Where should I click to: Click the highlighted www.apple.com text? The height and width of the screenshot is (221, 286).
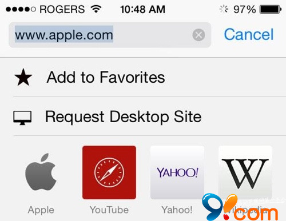pyautogui.click(x=64, y=35)
